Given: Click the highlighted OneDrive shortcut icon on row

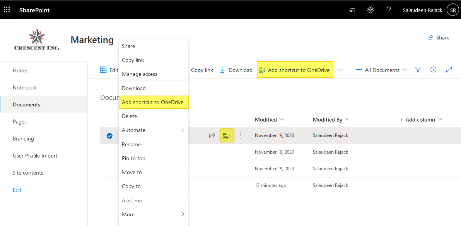Looking at the screenshot, I should coord(227,135).
